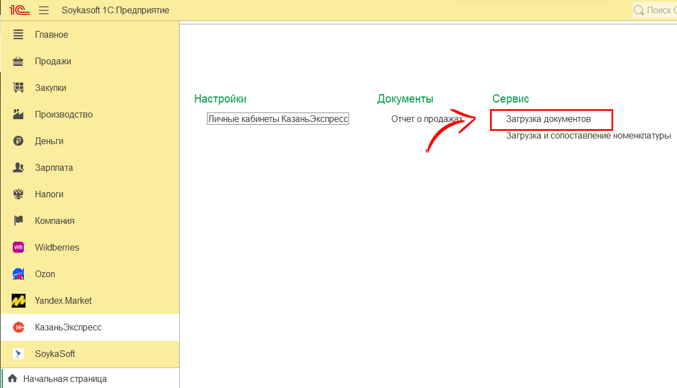Click the Компания flag icon
677x388 pixels.
click(x=18, y=221)
